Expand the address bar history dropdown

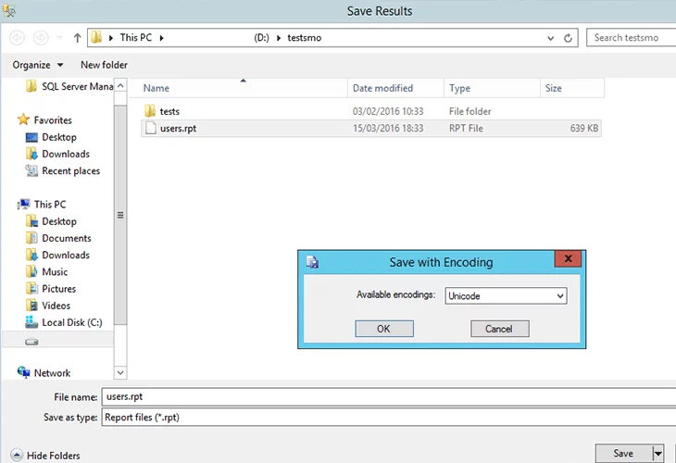pyautogui.click(x=552, y=38)
